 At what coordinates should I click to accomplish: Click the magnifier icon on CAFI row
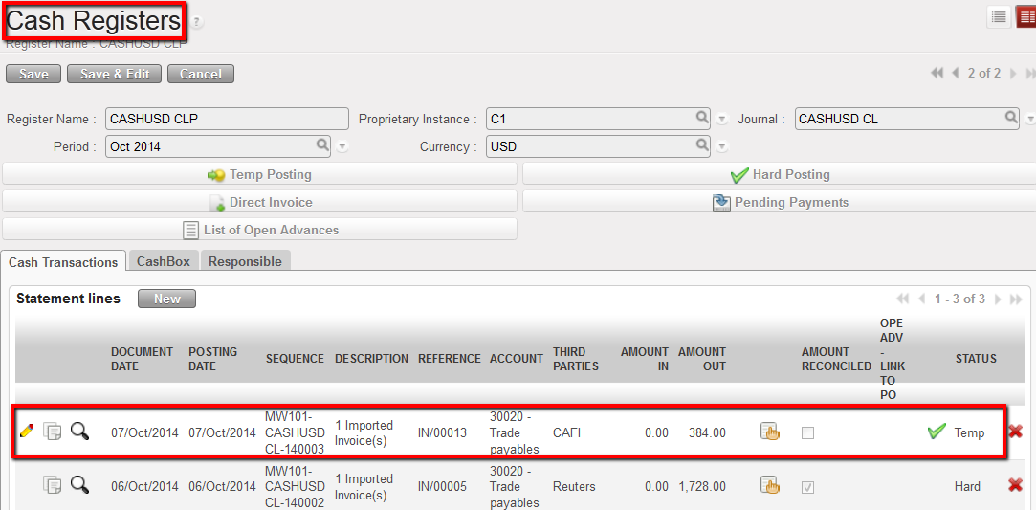80,432
